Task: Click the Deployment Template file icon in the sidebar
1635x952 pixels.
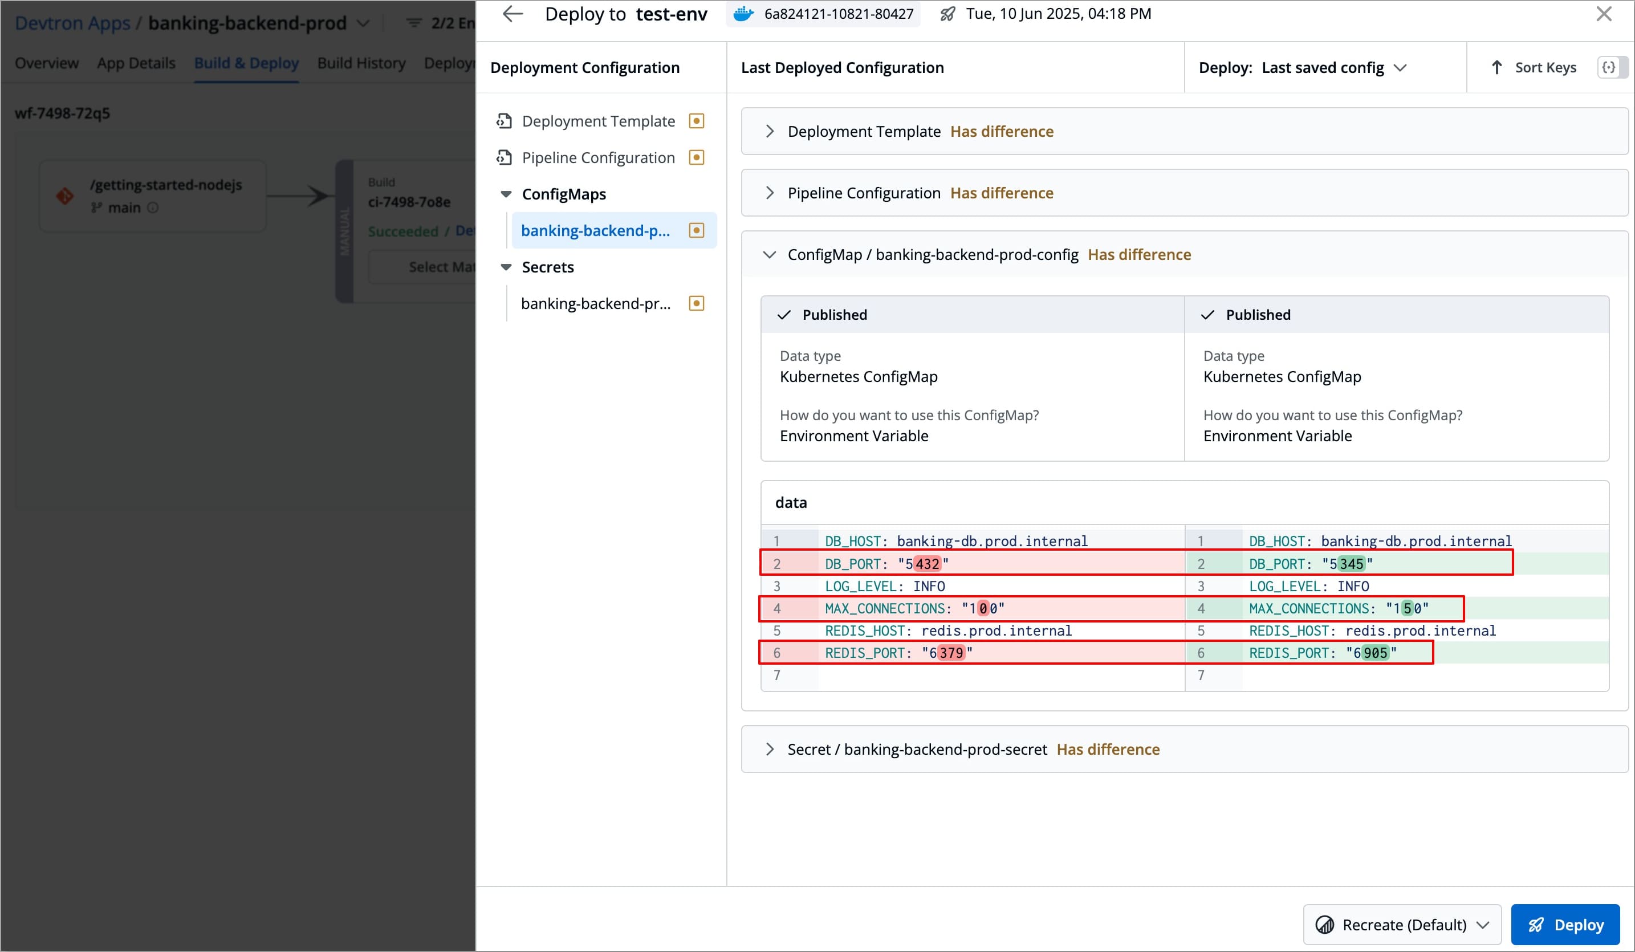Action: pyautogui.click(x=504, y=121)
